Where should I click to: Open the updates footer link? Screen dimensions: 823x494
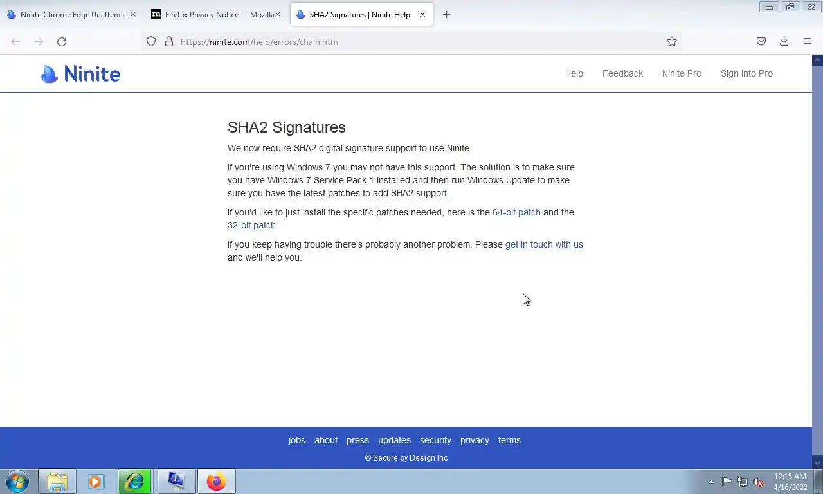coord(394,440)
